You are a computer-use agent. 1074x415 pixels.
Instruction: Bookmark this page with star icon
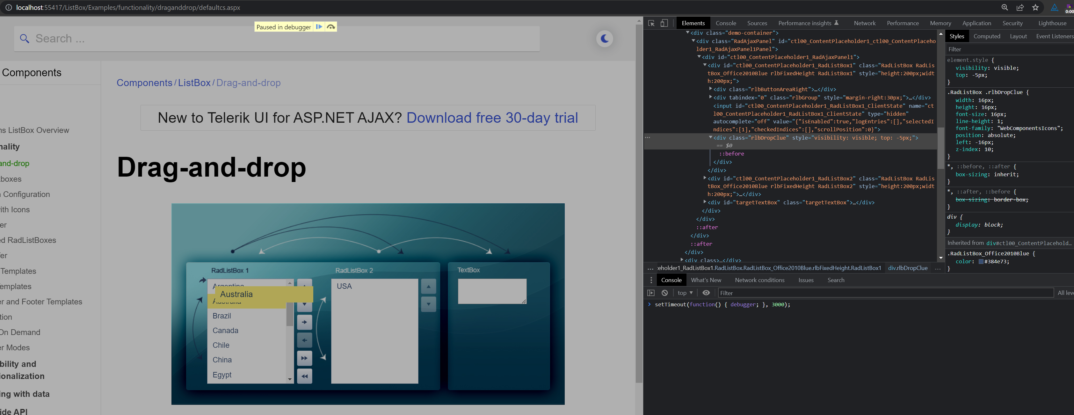tap(1035, 8)
